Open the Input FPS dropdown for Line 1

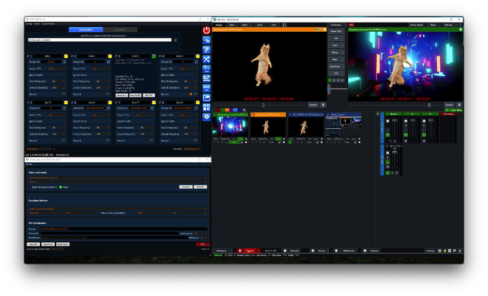[x=55, y=68]
